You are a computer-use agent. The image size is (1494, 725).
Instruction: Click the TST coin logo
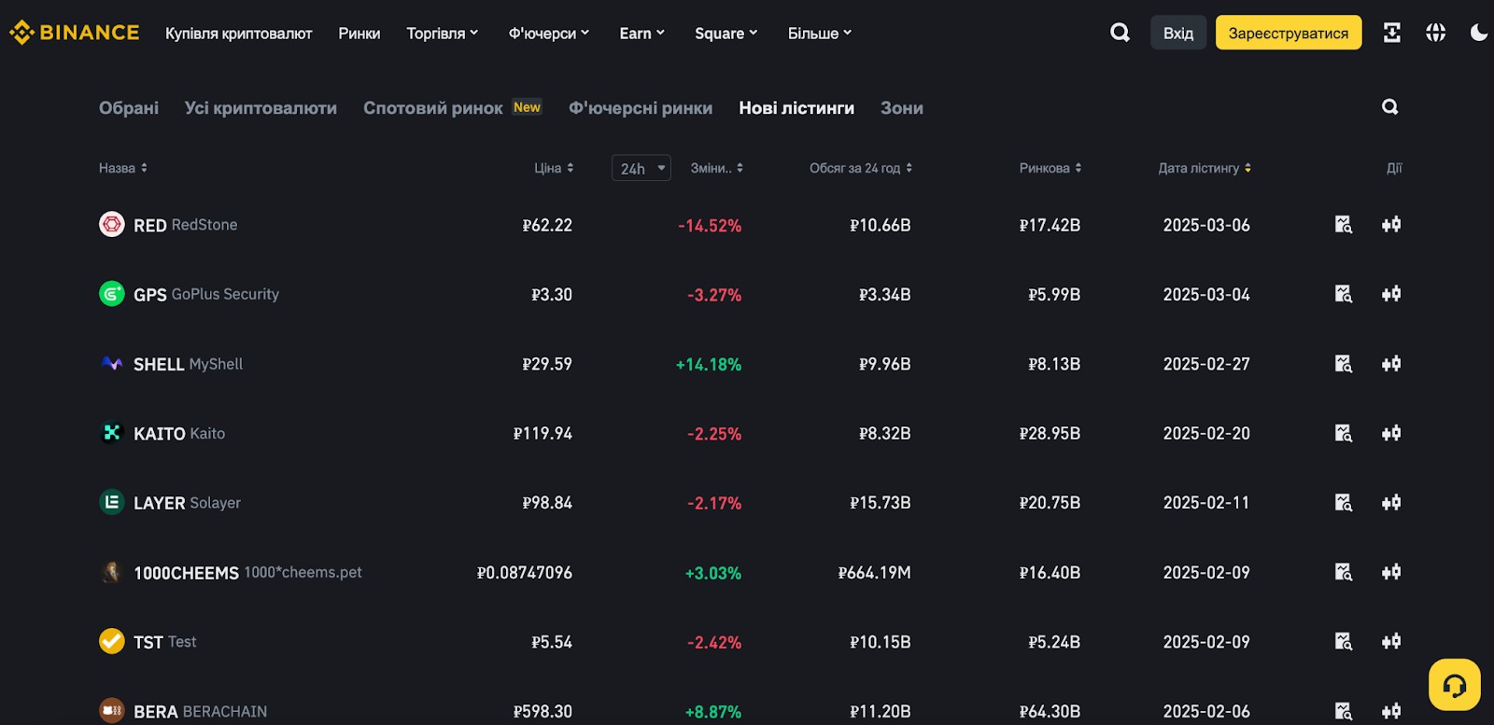coord(112,642)
